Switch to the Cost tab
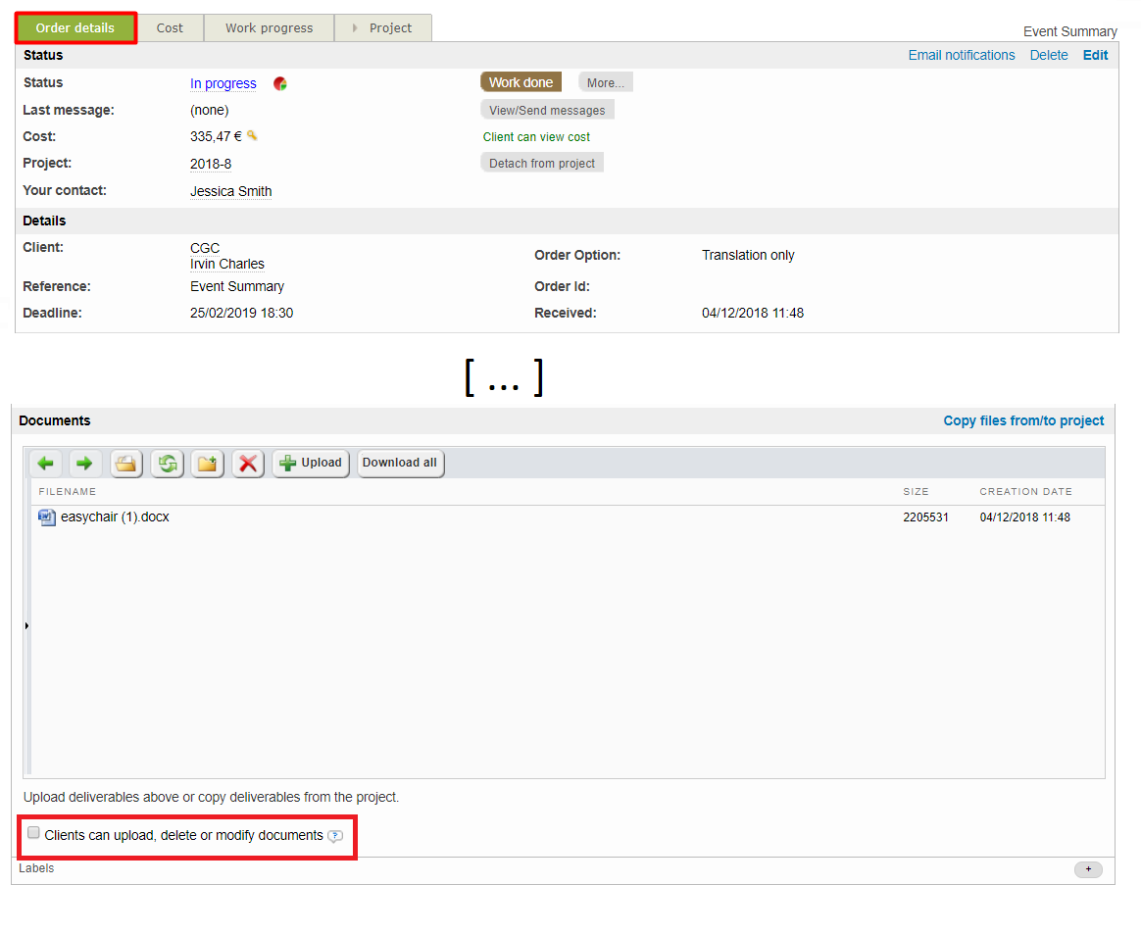 [170, 28]
